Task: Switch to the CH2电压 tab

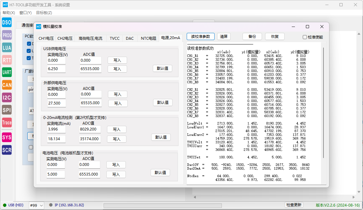Action: 65,38
